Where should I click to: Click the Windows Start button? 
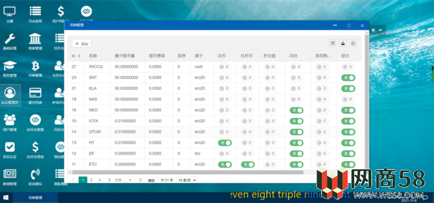pyautogui.click(x=6, y=198)
